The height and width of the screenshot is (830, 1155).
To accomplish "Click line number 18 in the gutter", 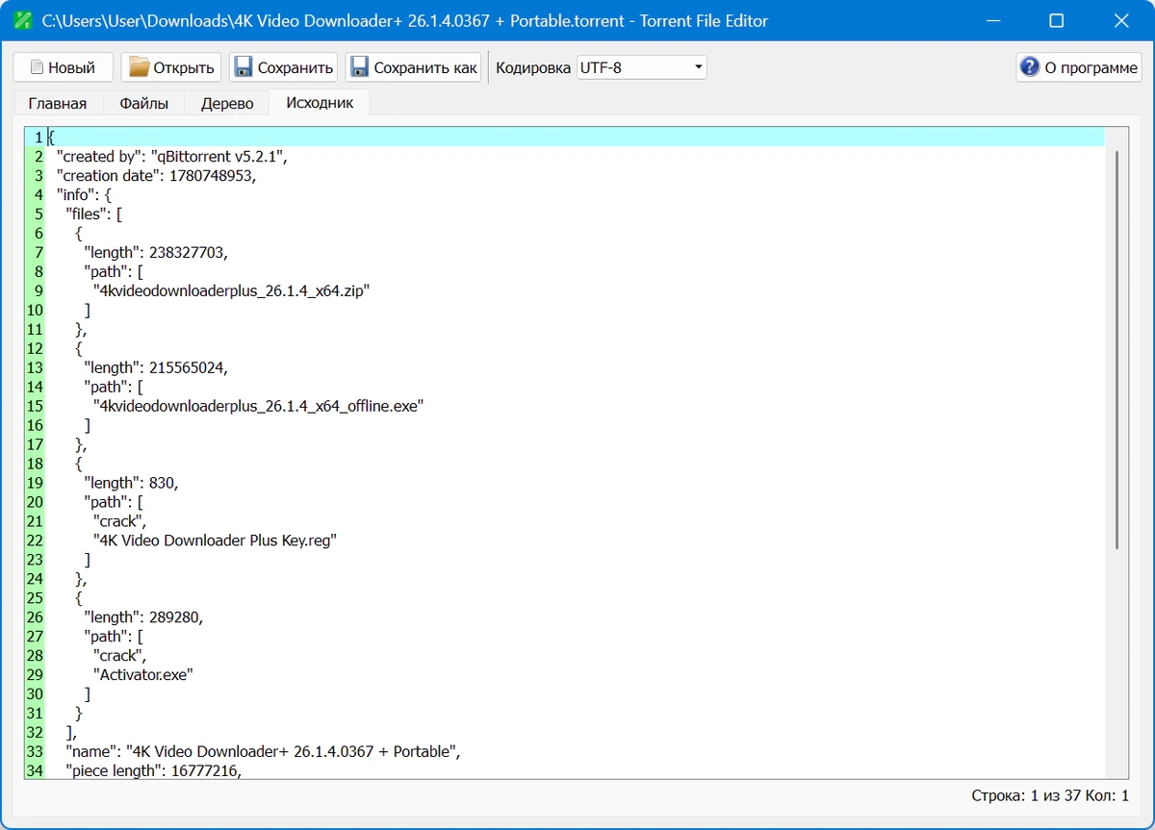I will [35, 464].
